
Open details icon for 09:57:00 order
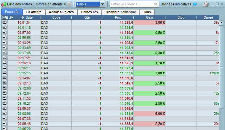click(x=4, y=33)
